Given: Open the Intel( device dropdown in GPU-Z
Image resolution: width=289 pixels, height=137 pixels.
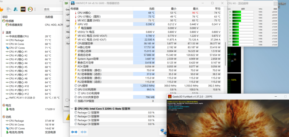Looking at the screenshot, I should [67, 106].
